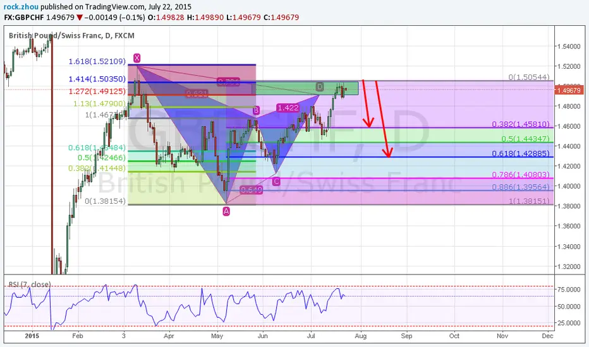Click the Dec label on time axis
This screenshot has height=347, width=589.
pyautogui.click(x=548, y=336)
